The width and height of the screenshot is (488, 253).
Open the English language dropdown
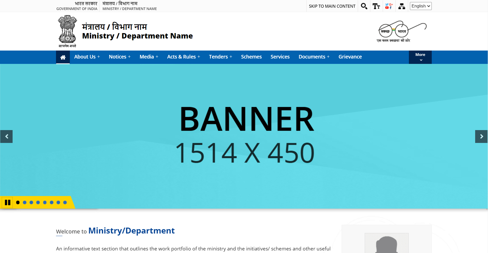coord(420,6)
